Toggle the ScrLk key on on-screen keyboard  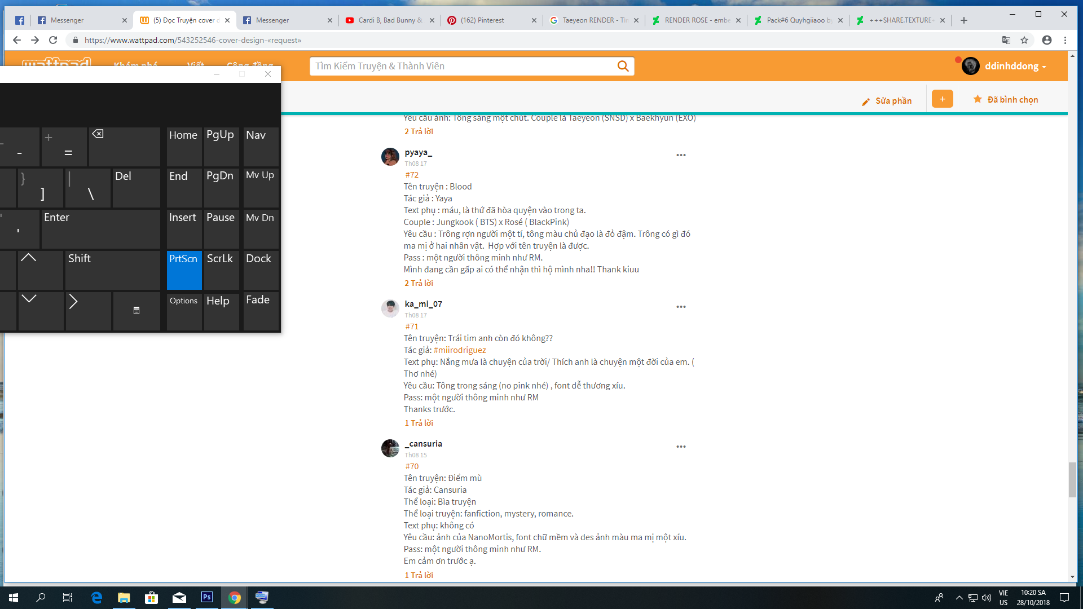pos(221,270)
